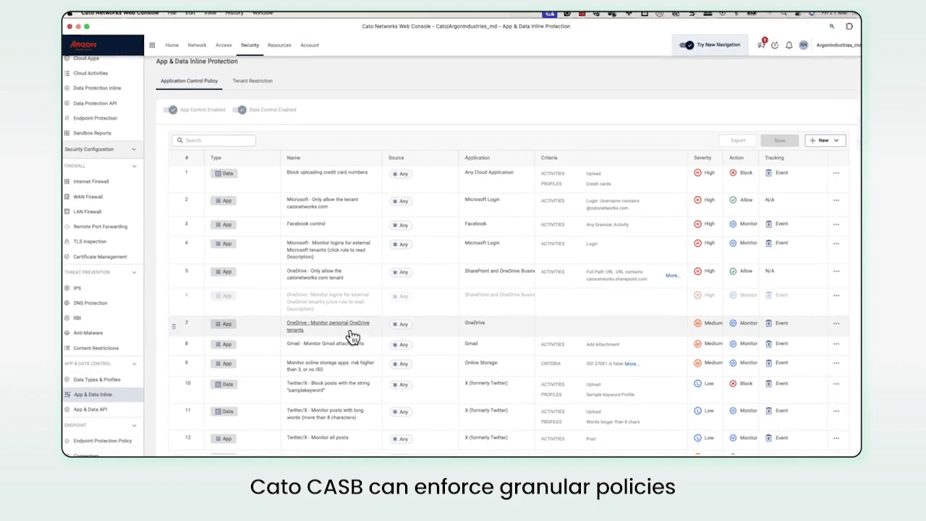Click the Anti-Malware sidebar icon
This screenshot has width=926, height=521.
pyautogui.click(x=67, y=333)
